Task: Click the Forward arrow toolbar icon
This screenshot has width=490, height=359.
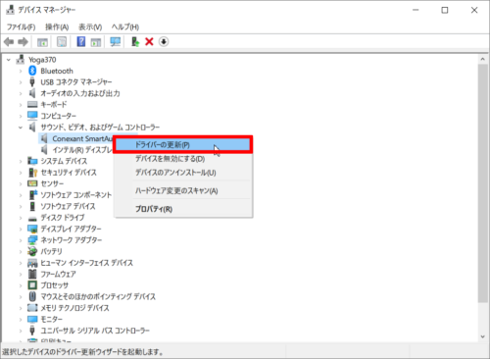Action: pyautogui.click(x=23, y=42)
